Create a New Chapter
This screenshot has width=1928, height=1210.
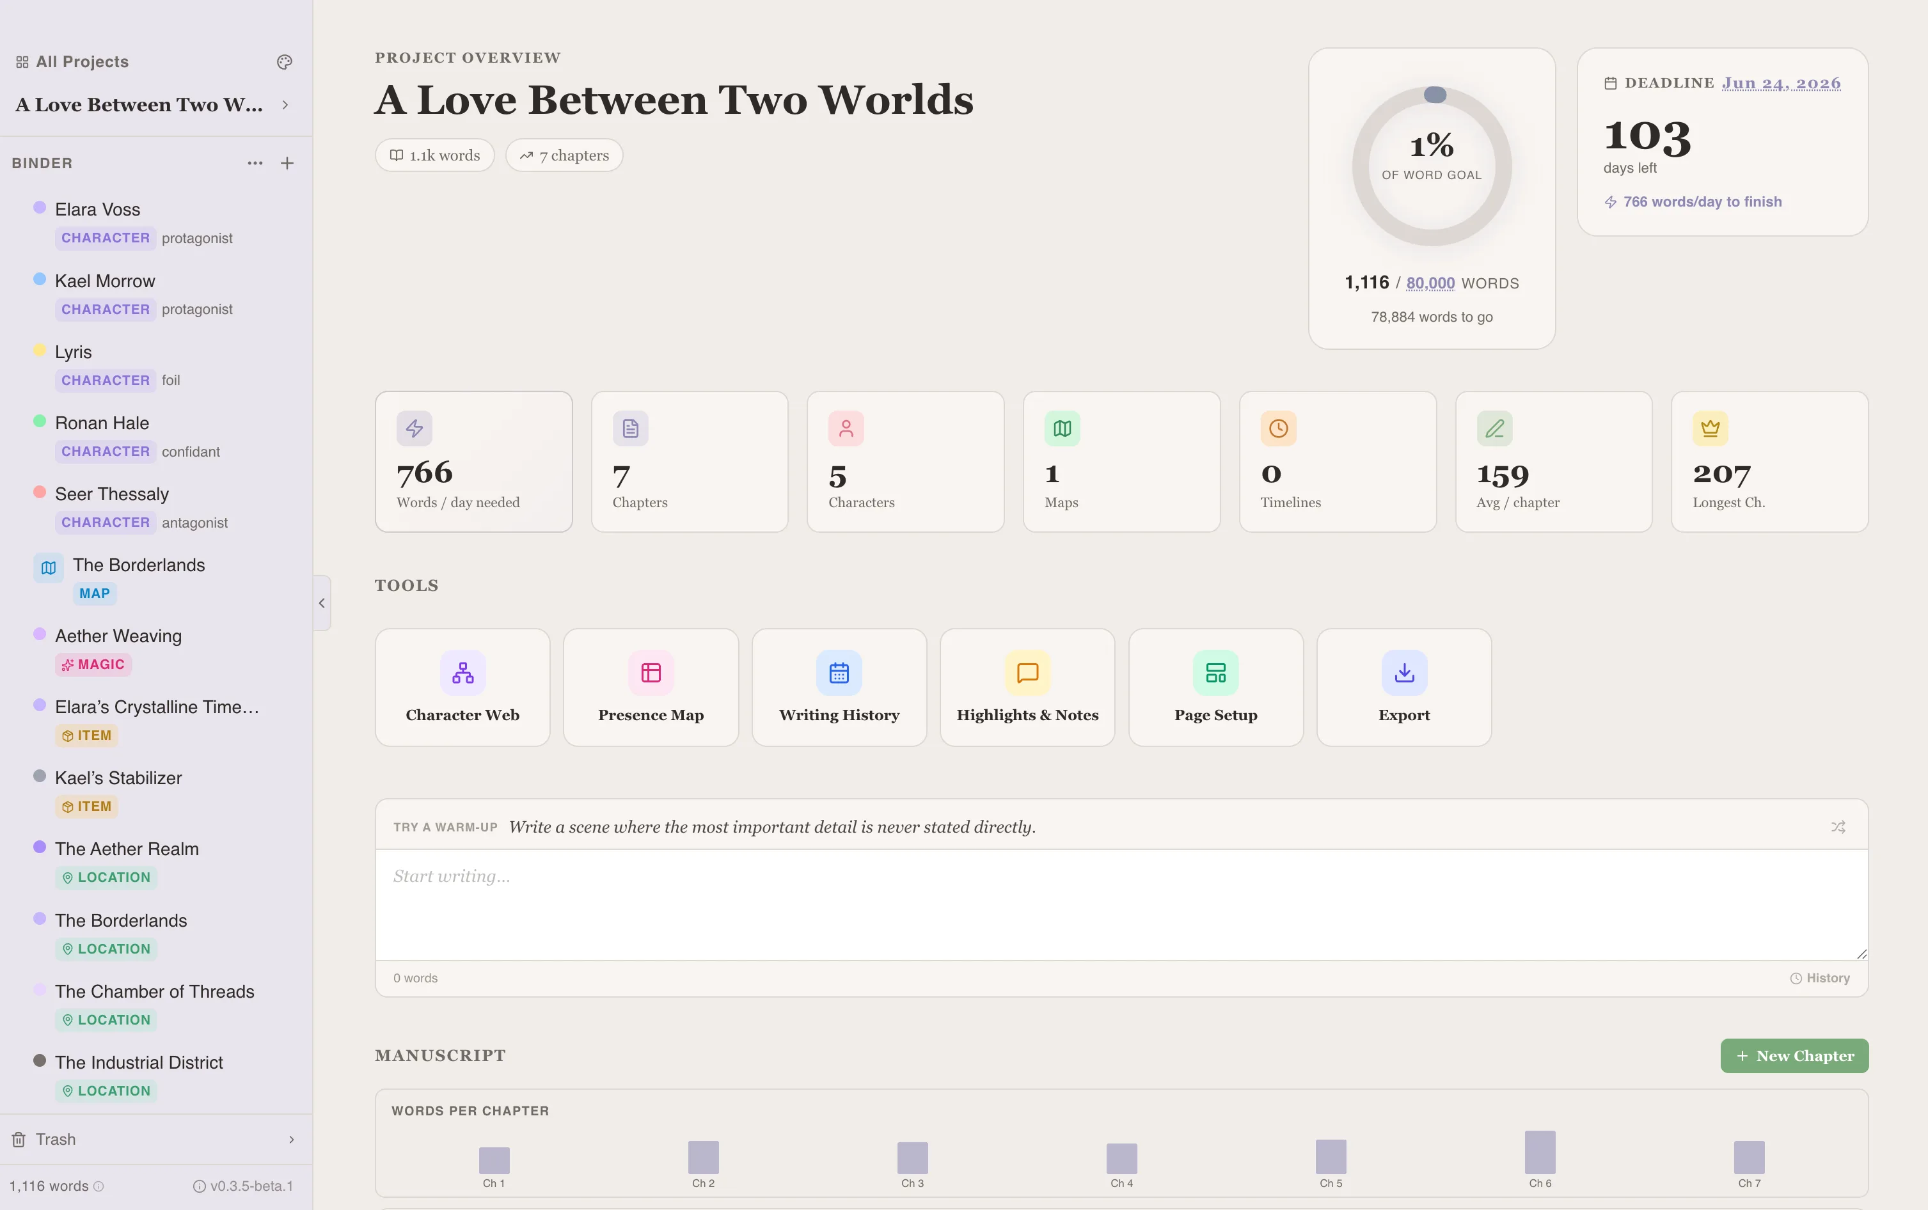point(1793,1055)
